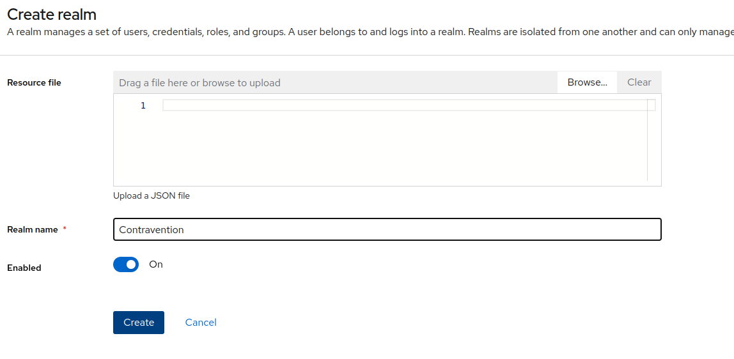Click the 'Create realm' page heading
The height and width of the screenshot is (359, 734).
[52, 15]
